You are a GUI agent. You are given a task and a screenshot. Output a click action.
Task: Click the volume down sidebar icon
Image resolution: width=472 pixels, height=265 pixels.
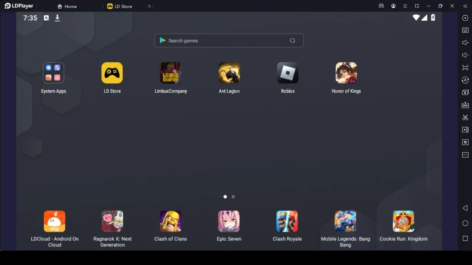pyautogui.click(x=465, y=55)
